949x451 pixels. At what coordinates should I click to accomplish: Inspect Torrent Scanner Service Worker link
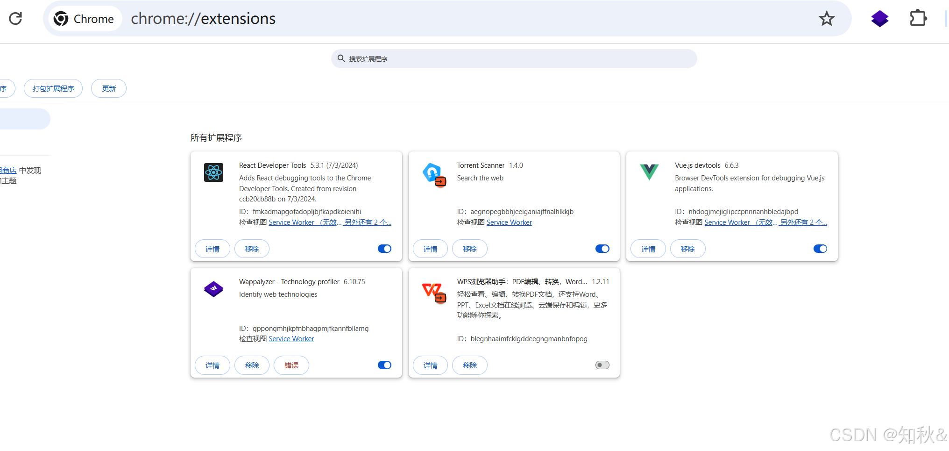[509, 222]
